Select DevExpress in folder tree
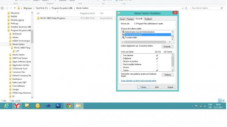This screenshot has height=127, width=227. [x=17, y=79]
